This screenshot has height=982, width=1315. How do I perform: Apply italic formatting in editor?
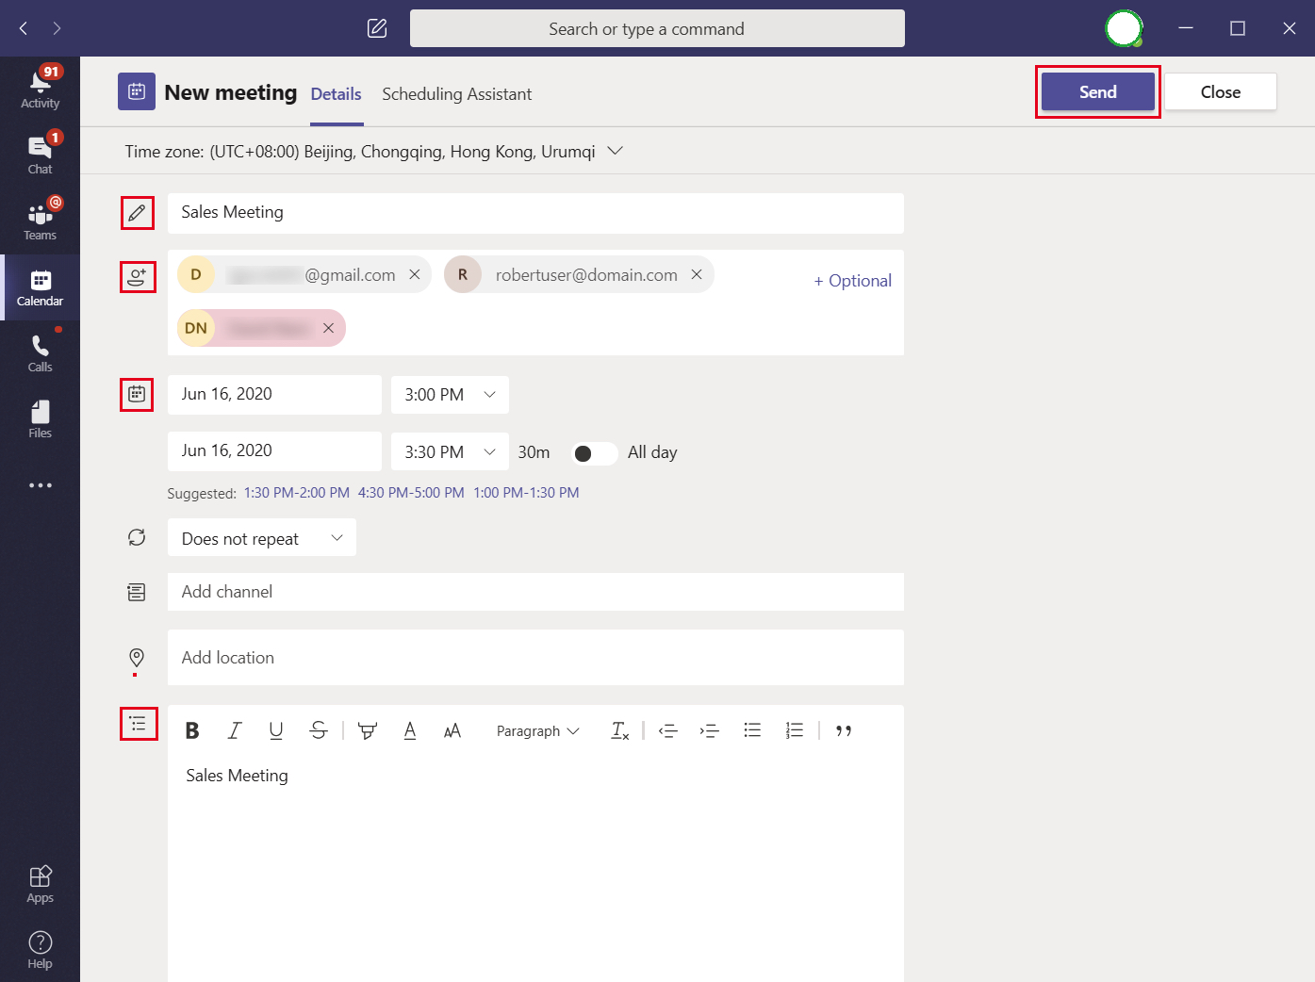pyautogui.click(x=235, y=730)
